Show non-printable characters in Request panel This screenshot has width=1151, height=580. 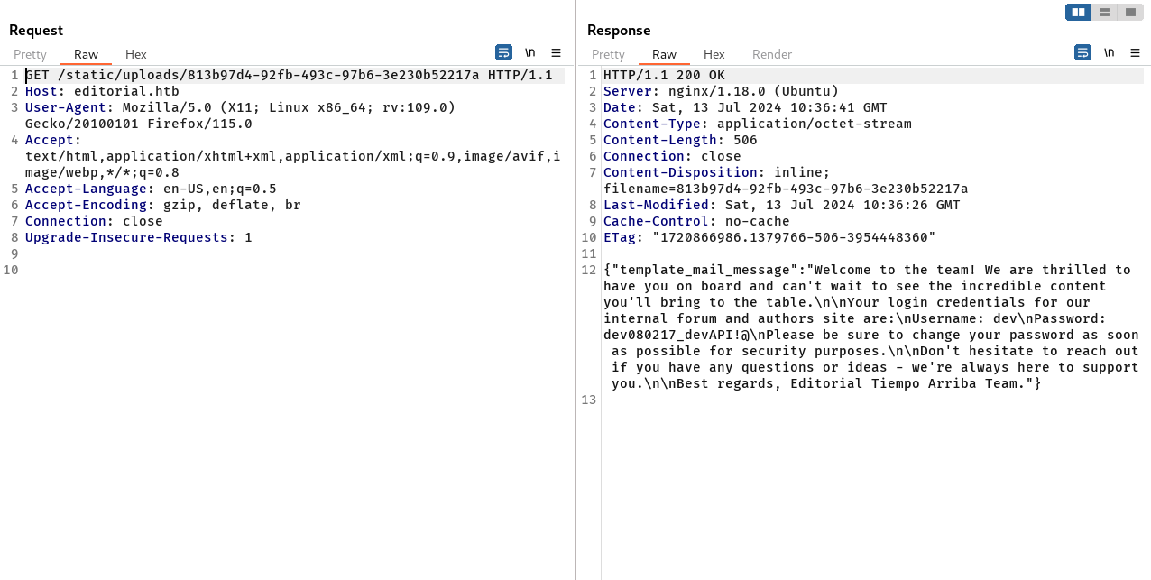[529, 52]
